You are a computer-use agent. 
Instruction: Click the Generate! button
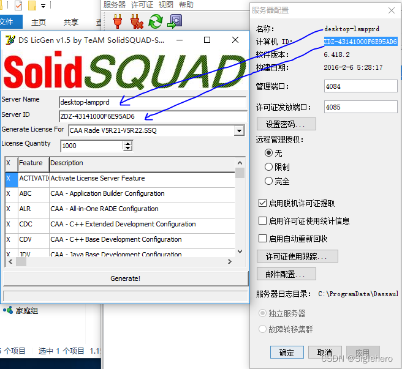tap(125, 278)
